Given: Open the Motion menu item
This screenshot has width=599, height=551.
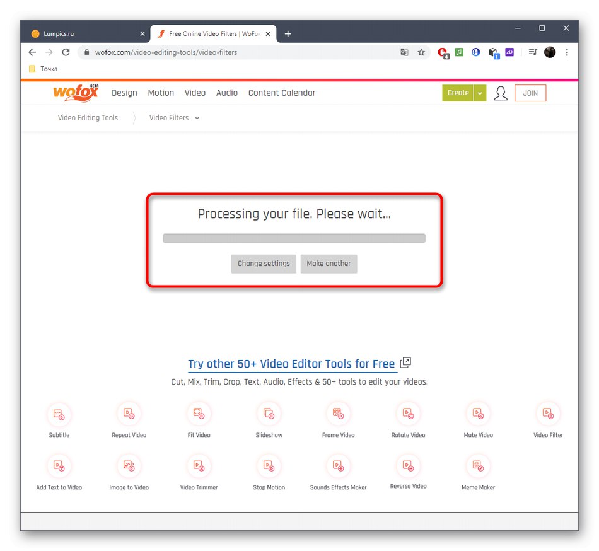Looking at the screenshot, I should [161, 93].
